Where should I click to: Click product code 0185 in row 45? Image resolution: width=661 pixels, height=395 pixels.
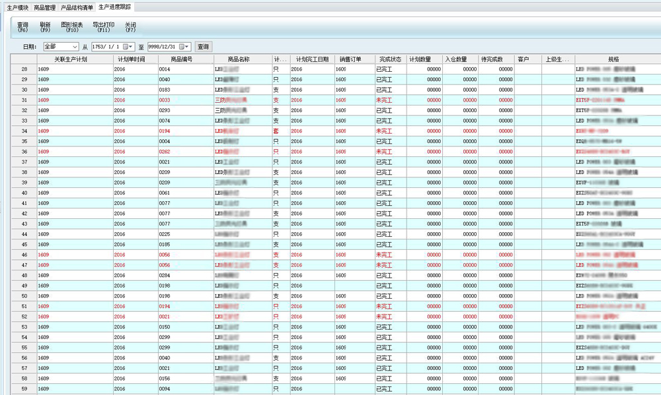tap(165, 245)
